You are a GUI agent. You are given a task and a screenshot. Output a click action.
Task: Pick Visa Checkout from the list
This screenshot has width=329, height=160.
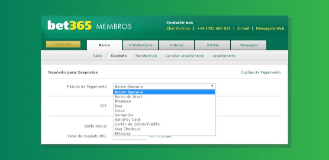[x=164, y=129]
